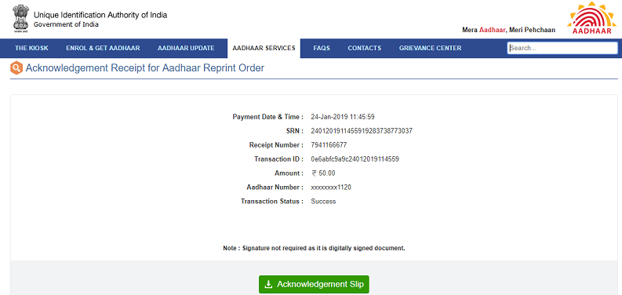The image size is (622, 295).
Task: Open AADHAAR UPDATE menu
Action: pos(186,48)
